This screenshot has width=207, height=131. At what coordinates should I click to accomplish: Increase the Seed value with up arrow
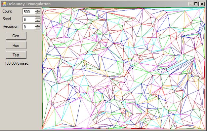pyautogui.click(x=38, y=18)
